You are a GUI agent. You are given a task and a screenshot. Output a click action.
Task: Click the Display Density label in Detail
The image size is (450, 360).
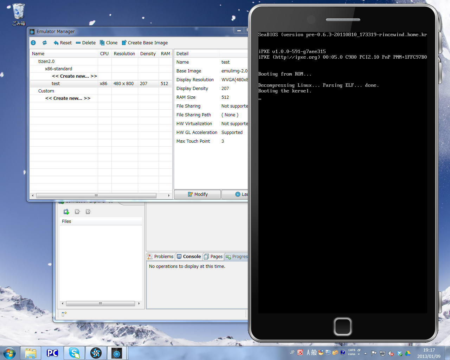click(x=192, y=89)
